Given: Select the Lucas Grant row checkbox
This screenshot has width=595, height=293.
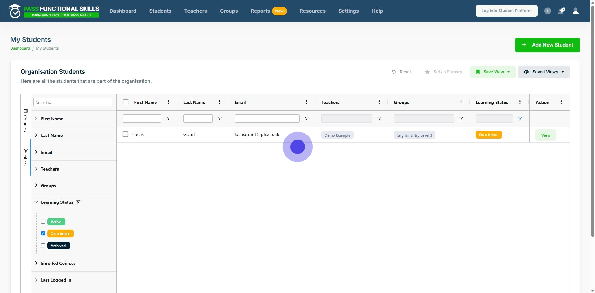Looking at the screenshot, I should coord(126,134).
